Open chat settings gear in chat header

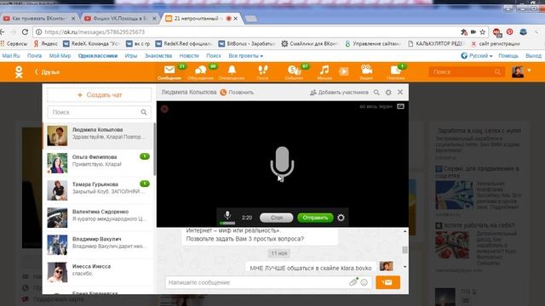[388, 93]
